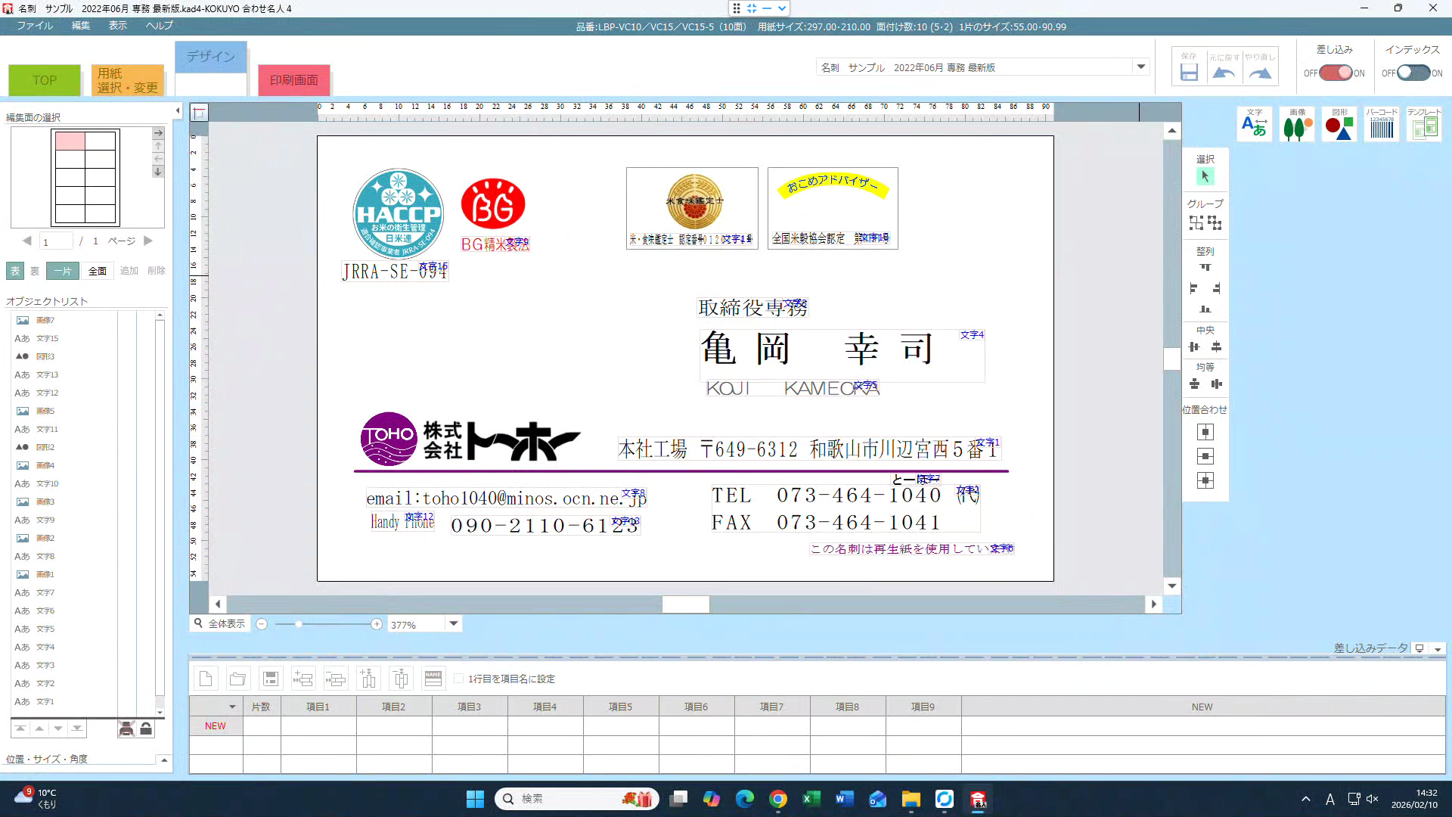
Task: Click the lock object icon
Action: [146, 728]
